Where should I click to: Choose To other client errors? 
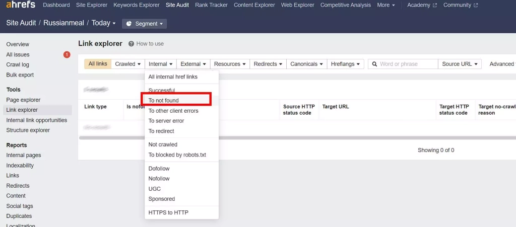pos(181,111)
